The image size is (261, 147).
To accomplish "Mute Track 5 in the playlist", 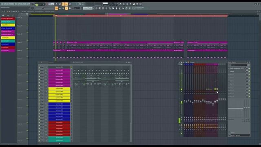I will tap(27, 57).
